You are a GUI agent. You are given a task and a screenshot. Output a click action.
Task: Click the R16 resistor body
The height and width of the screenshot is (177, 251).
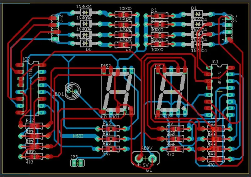pos(111,128)
